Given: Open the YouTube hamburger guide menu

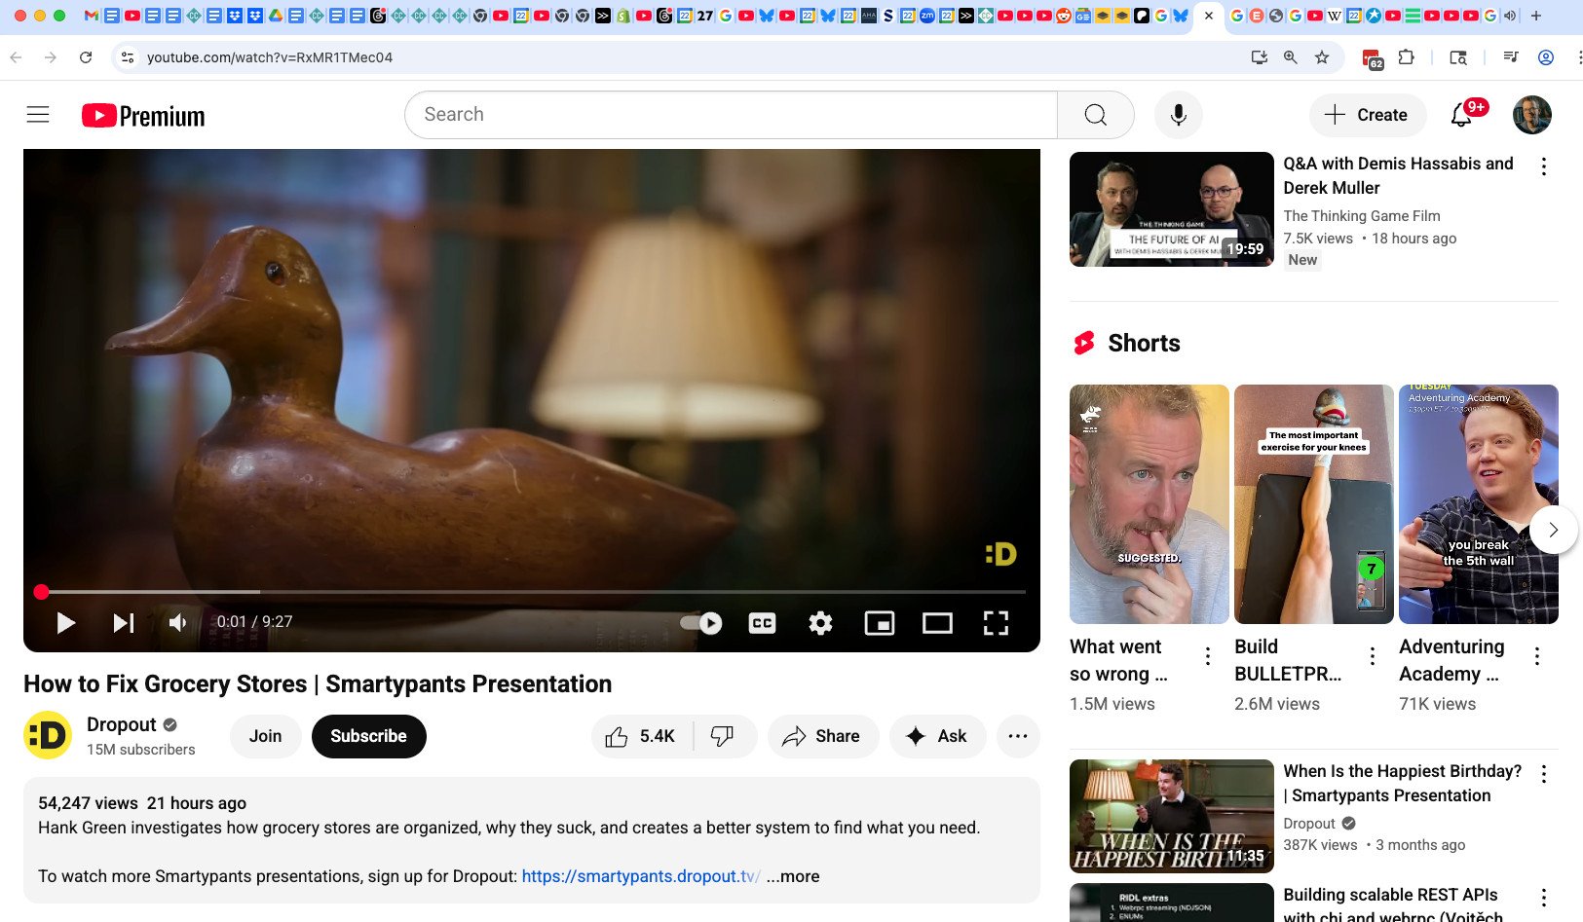Looking at the screenshot, I should pos(38,115).
